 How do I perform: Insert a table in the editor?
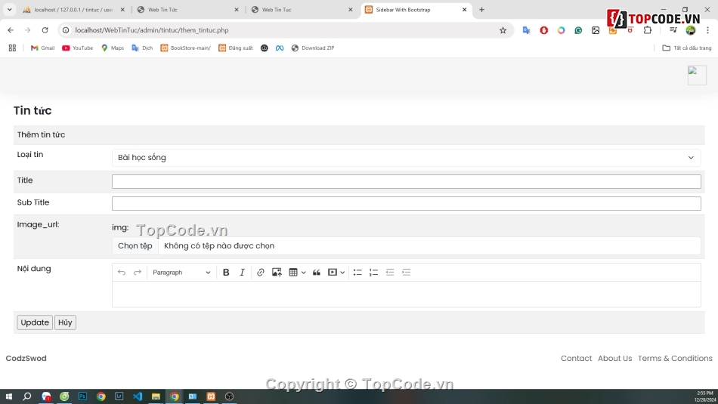pos(293,273)
